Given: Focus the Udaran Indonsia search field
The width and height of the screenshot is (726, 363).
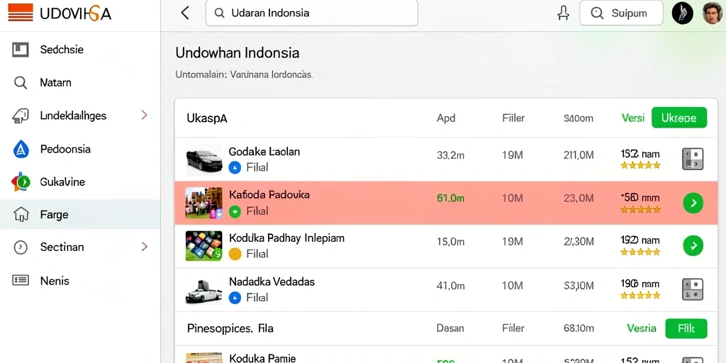Looking at the screenshot, I should coord(312,13).
